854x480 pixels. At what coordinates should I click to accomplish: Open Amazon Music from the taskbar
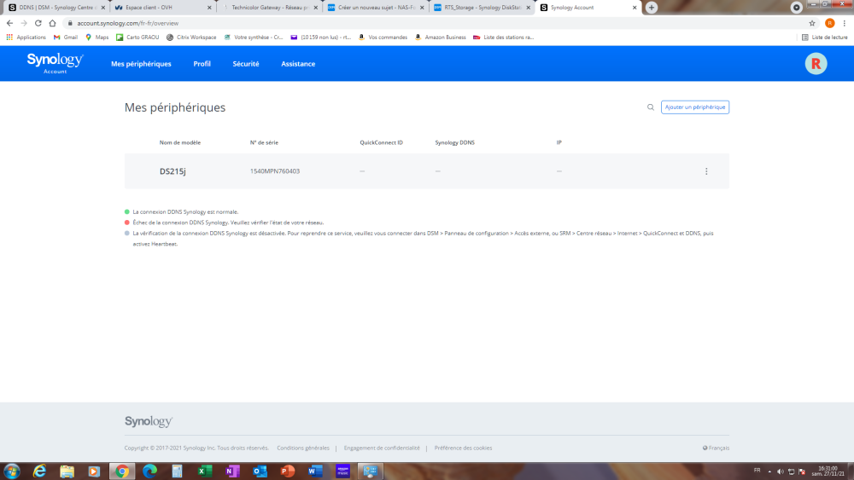[342, 471]
